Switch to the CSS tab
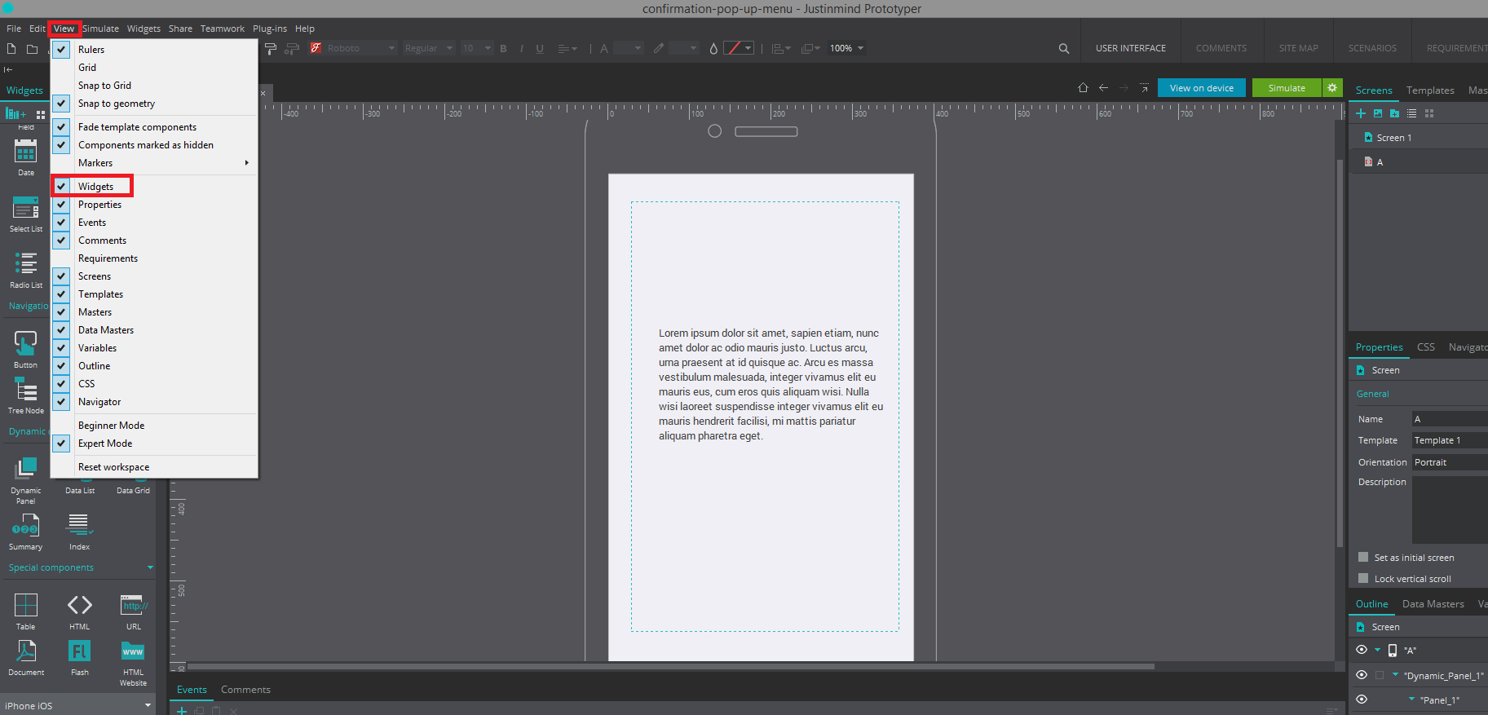Screen dimensions: 1488x715 [x=1425, y=347]
